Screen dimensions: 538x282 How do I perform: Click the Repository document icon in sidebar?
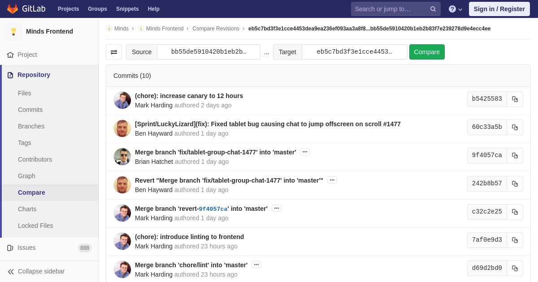coord(10,75)
